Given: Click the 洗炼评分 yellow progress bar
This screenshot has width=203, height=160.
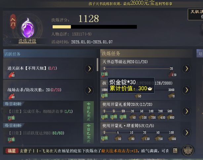Looking at the screenshot, I should tap(95, 27).
